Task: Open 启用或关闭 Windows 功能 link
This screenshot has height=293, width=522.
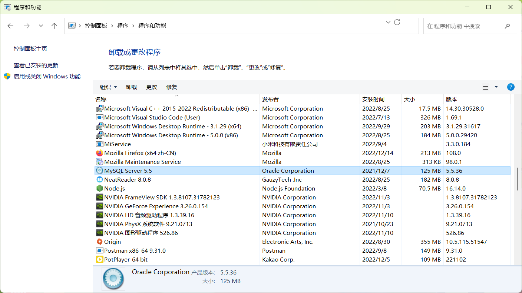Action: click(47, 76)
